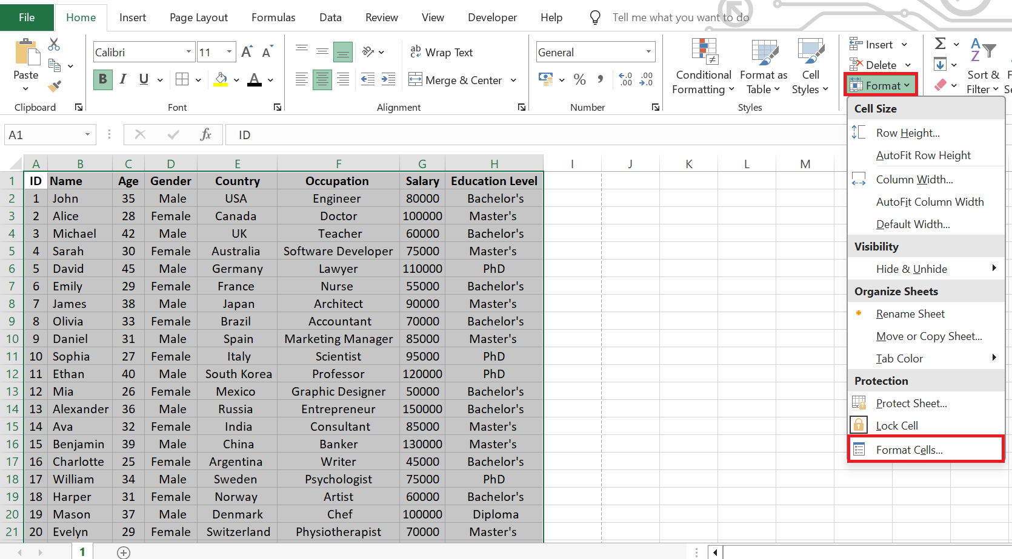Switch to the Insert tab
Screen dimensions: 1012x559
tap(133, 18)
